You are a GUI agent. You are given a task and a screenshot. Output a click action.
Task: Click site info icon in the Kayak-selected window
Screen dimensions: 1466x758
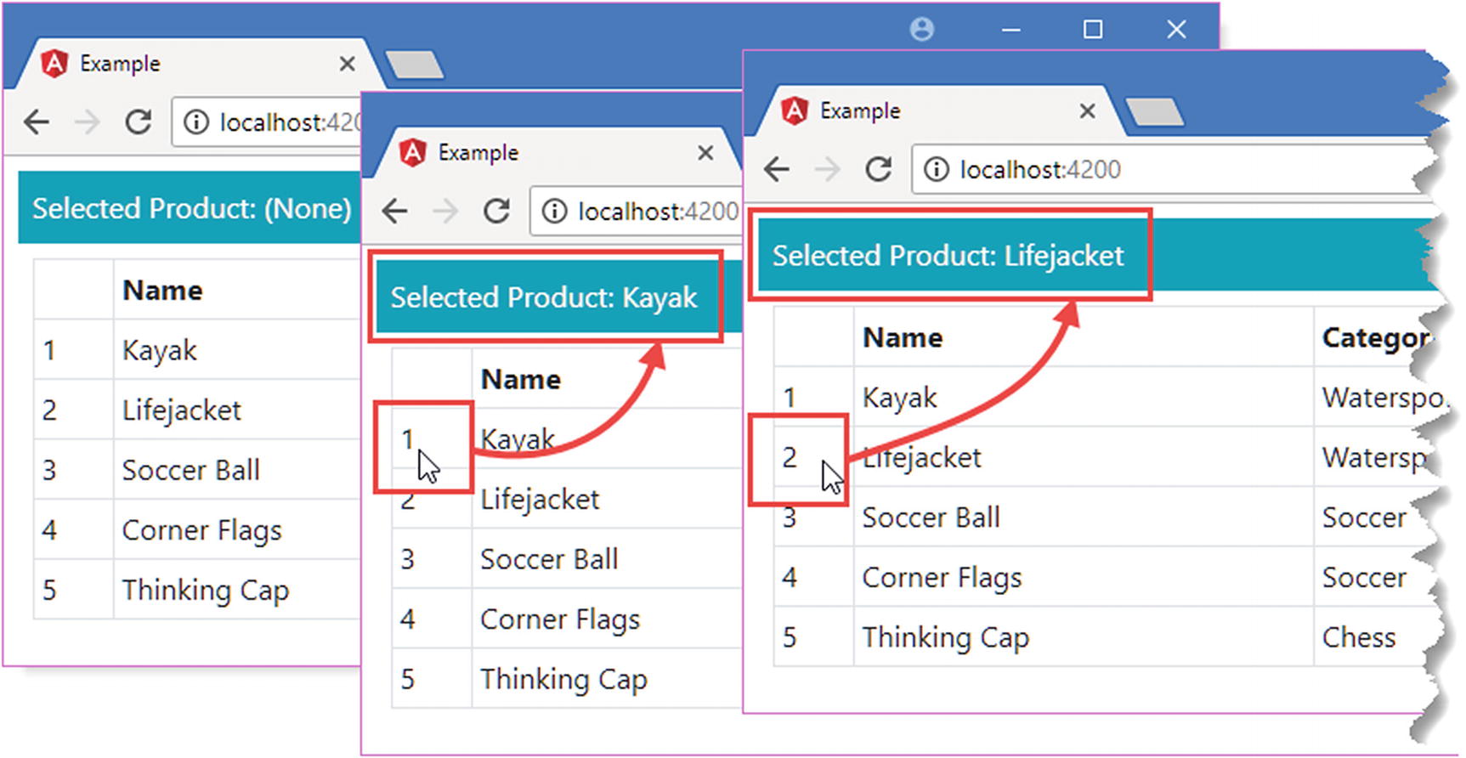point(553,211)
